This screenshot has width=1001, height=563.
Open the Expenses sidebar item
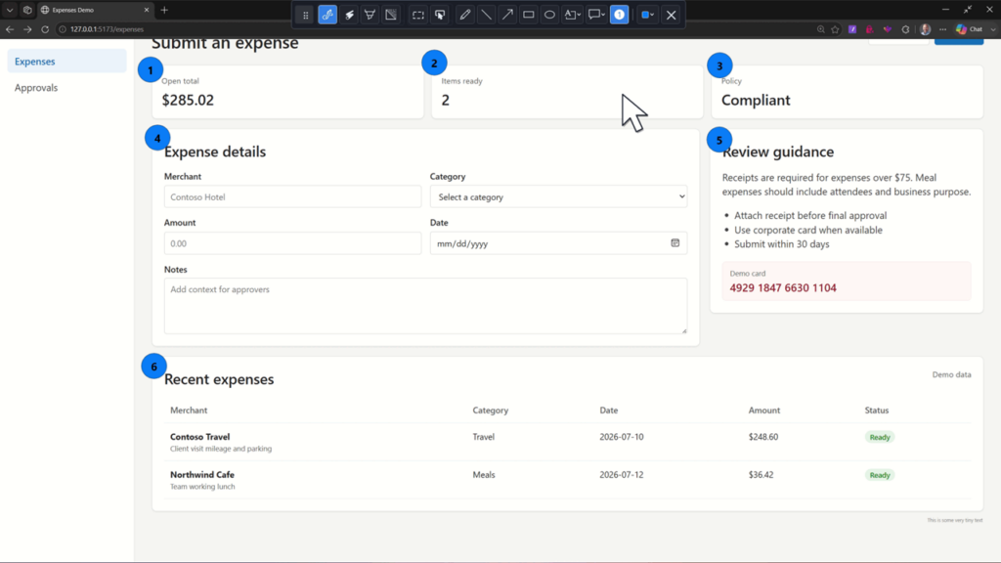click(x=67, y=62)
